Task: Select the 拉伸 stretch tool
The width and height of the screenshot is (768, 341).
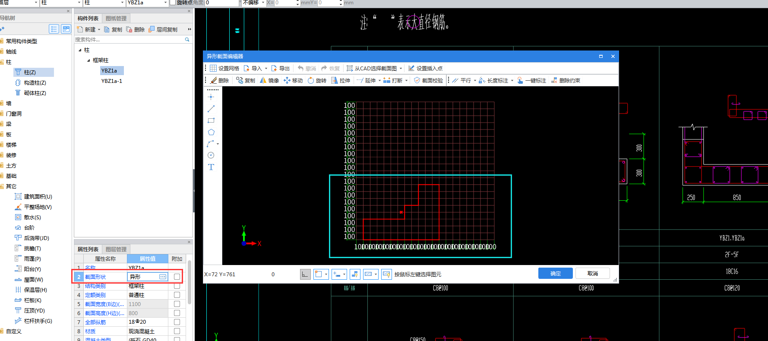Action: tap(341, 80)
